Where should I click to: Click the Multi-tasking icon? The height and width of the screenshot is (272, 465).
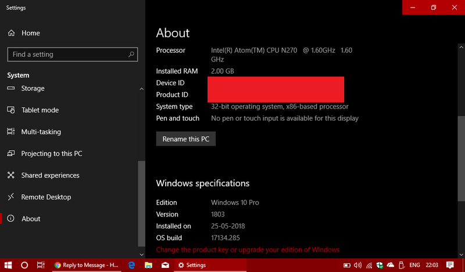click(10, 132)
